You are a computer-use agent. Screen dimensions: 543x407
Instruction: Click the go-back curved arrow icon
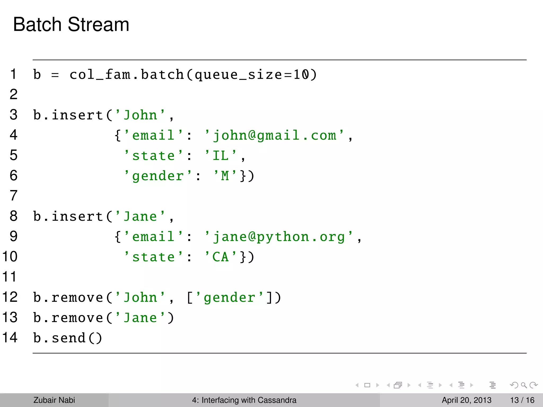click(x=514, y=385)
